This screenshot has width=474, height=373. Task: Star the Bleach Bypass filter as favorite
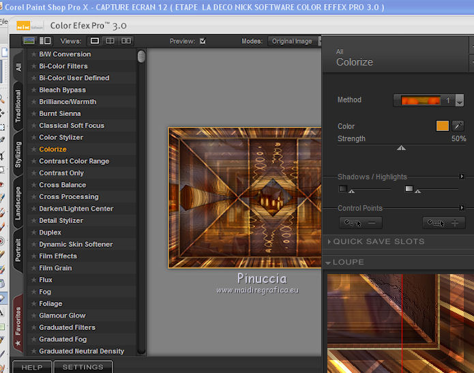[32, 90]
